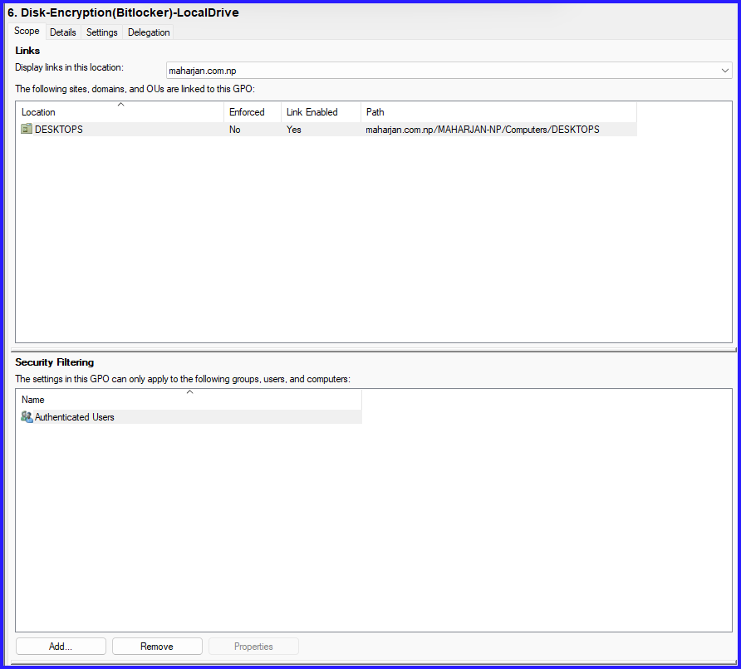Viewport: 741px width, 669px height.
Task: Click the Enforced 'No' value for DESKTOPS
Action: click(235, 130)
